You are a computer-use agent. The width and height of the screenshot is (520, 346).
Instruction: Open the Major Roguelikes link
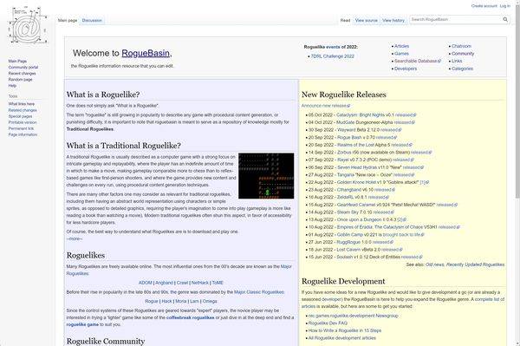179,270
